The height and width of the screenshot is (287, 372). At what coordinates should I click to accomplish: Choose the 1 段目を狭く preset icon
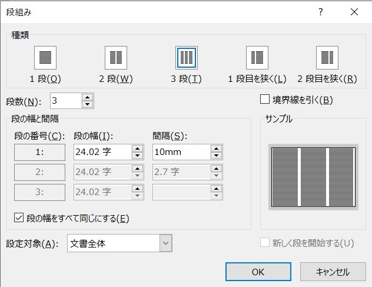[257, 58]
